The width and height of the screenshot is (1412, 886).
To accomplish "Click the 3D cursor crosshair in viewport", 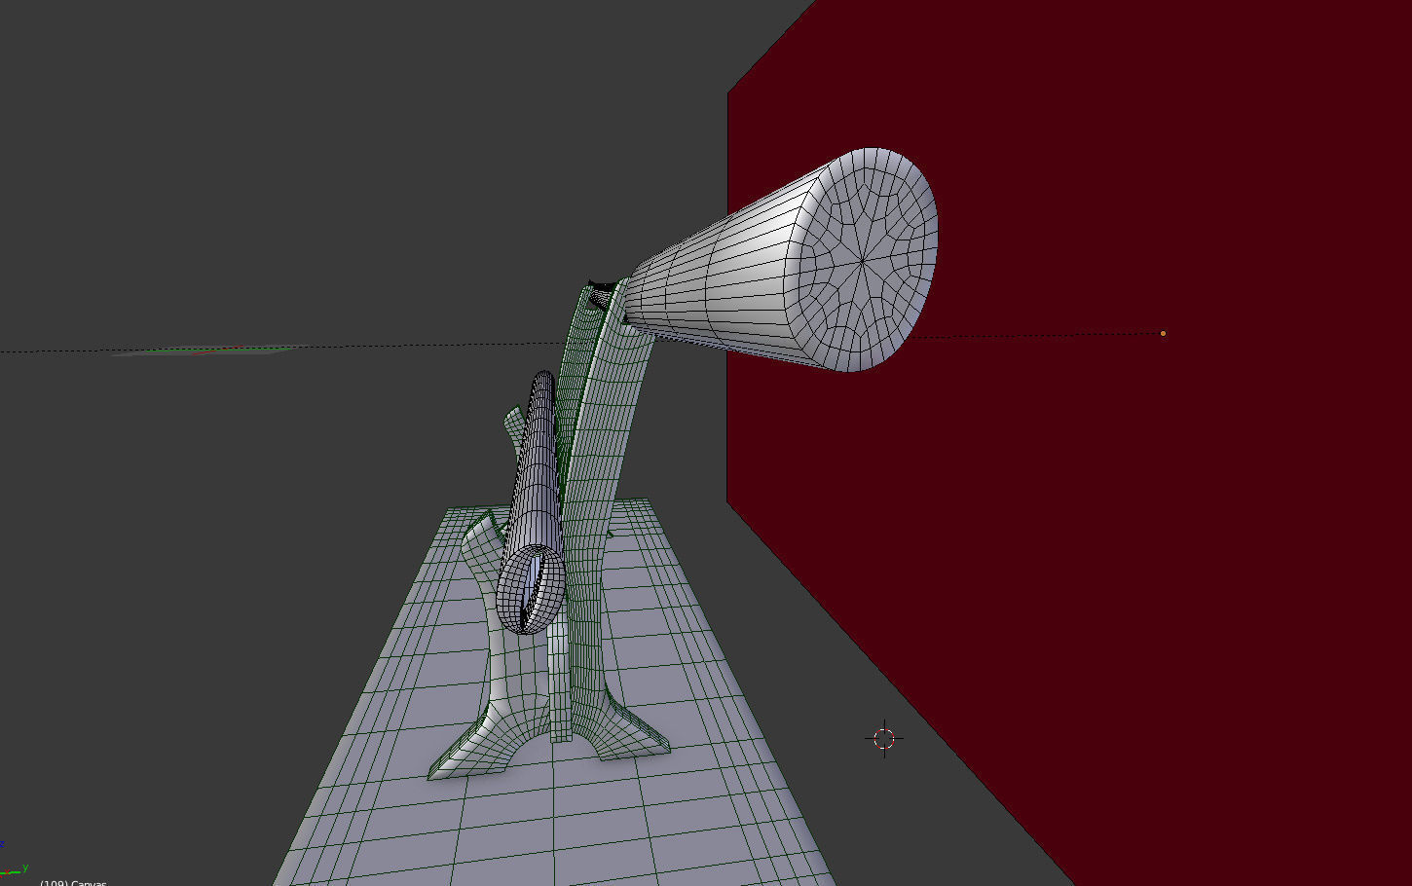I will (884, 739).
